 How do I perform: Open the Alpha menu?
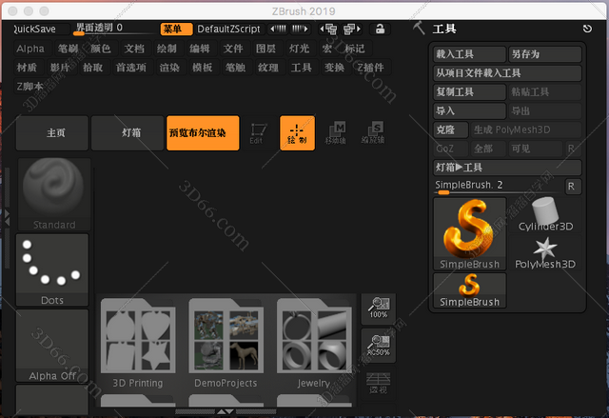[33, 49]
